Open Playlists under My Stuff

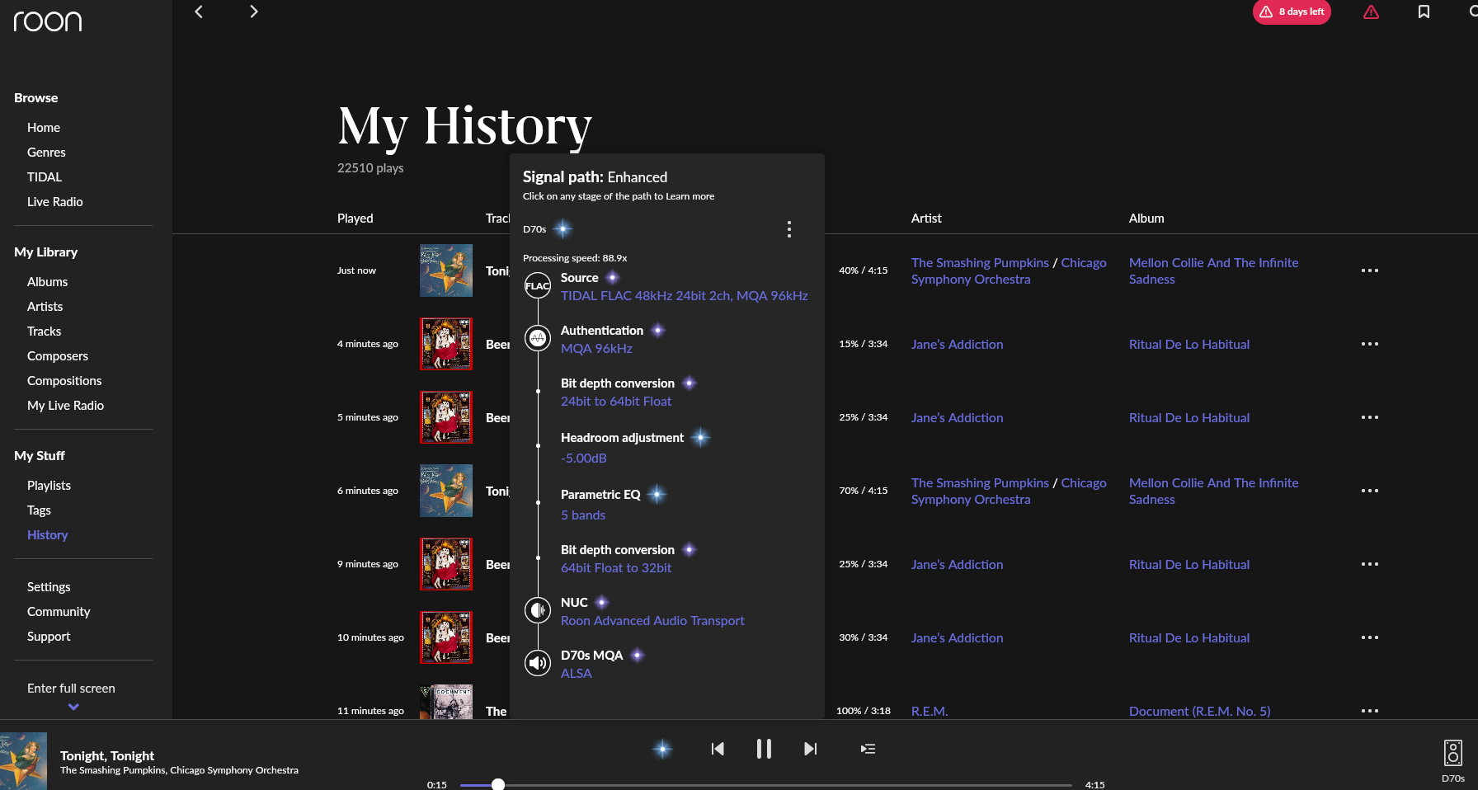(49, 486)
